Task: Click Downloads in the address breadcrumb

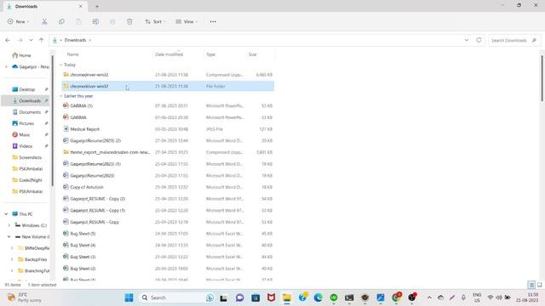Action: click(x=75, y=40)
